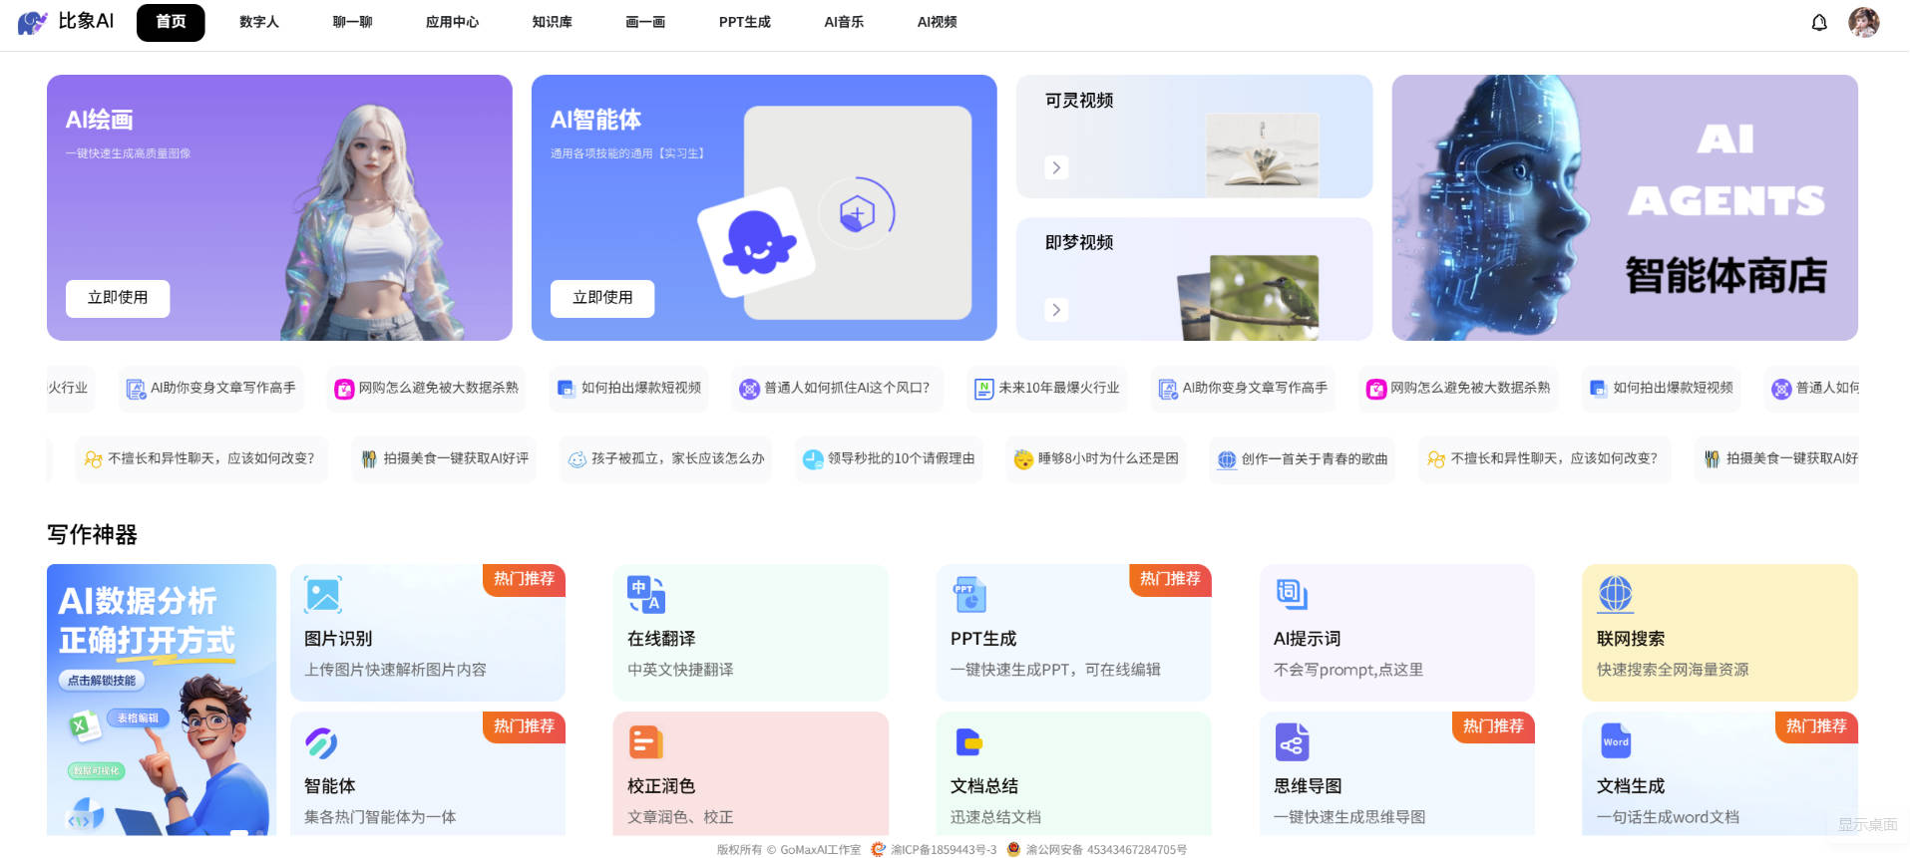Click the 图片识别 image icon
Viewport: 1910px width, 858px height.
click(x=323, y=595)
